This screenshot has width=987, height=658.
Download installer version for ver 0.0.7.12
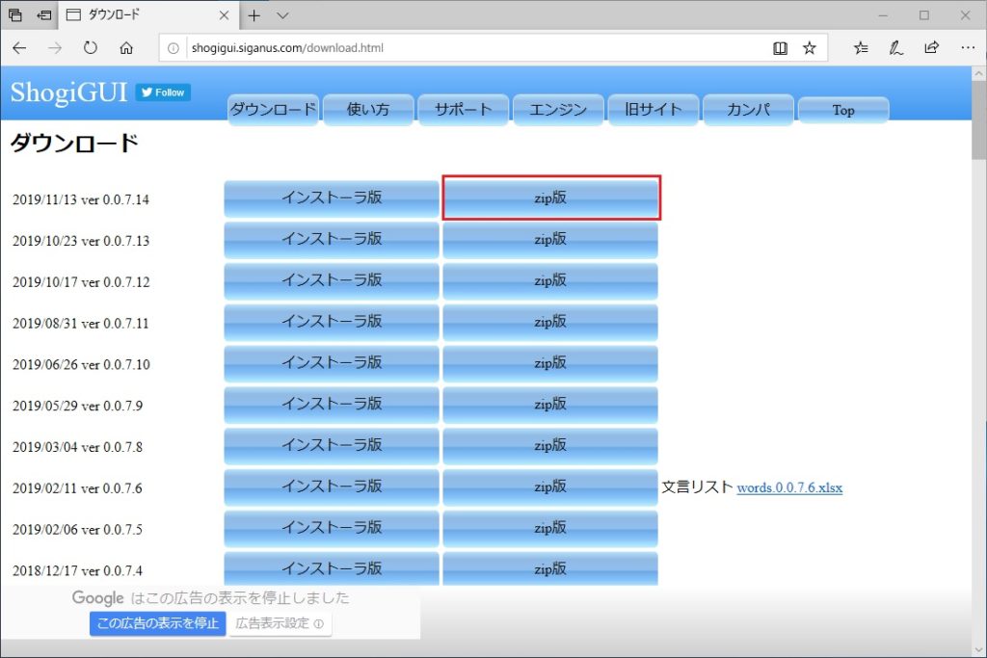coord(332,280)
